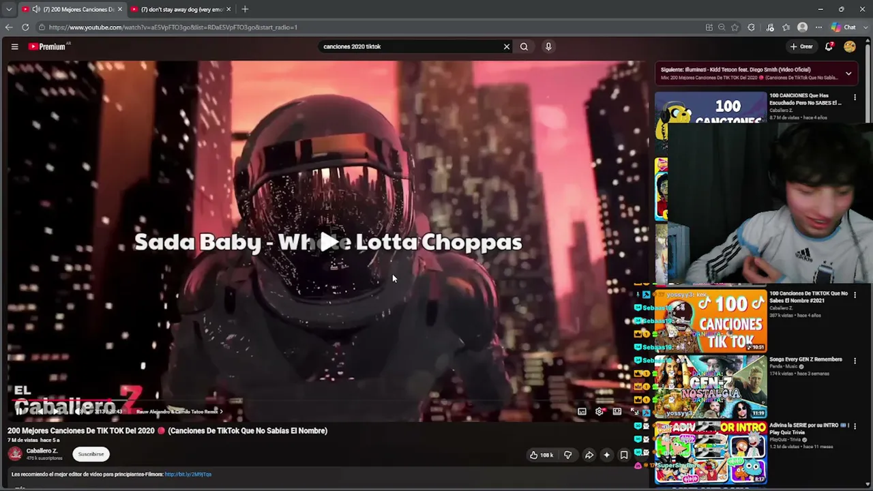Open the browser profile avatar

click(x=802, y=27)
